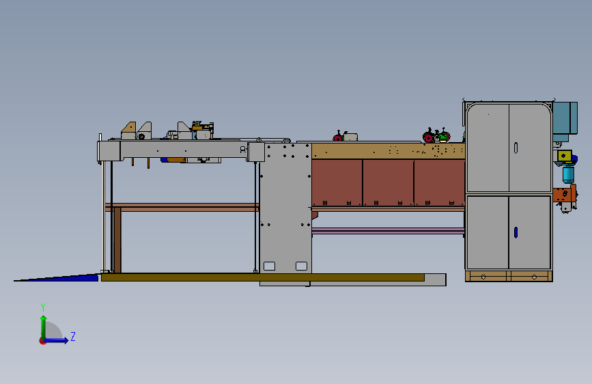Screen dimensions: 592x384
Task: Click the green Y axis arrow of triad
Action: pos(44,327)
